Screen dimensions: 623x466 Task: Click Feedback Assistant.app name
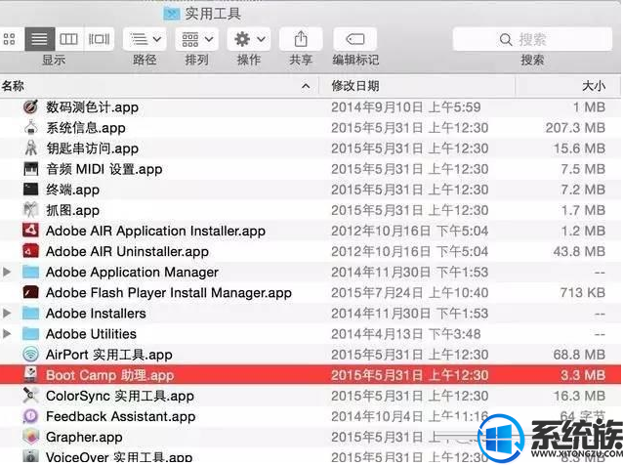pos(121,416)
